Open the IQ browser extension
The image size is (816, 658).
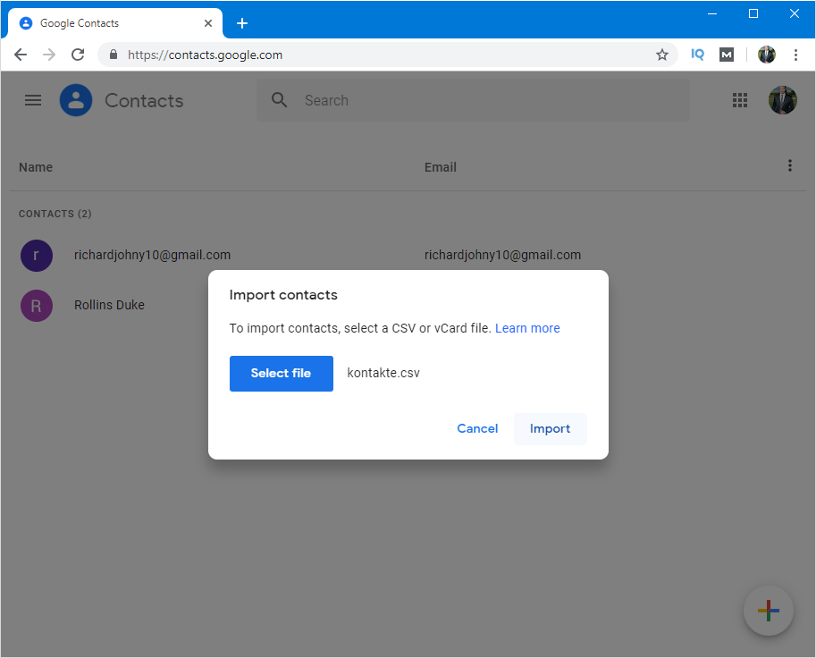click(x=697, y=55)
